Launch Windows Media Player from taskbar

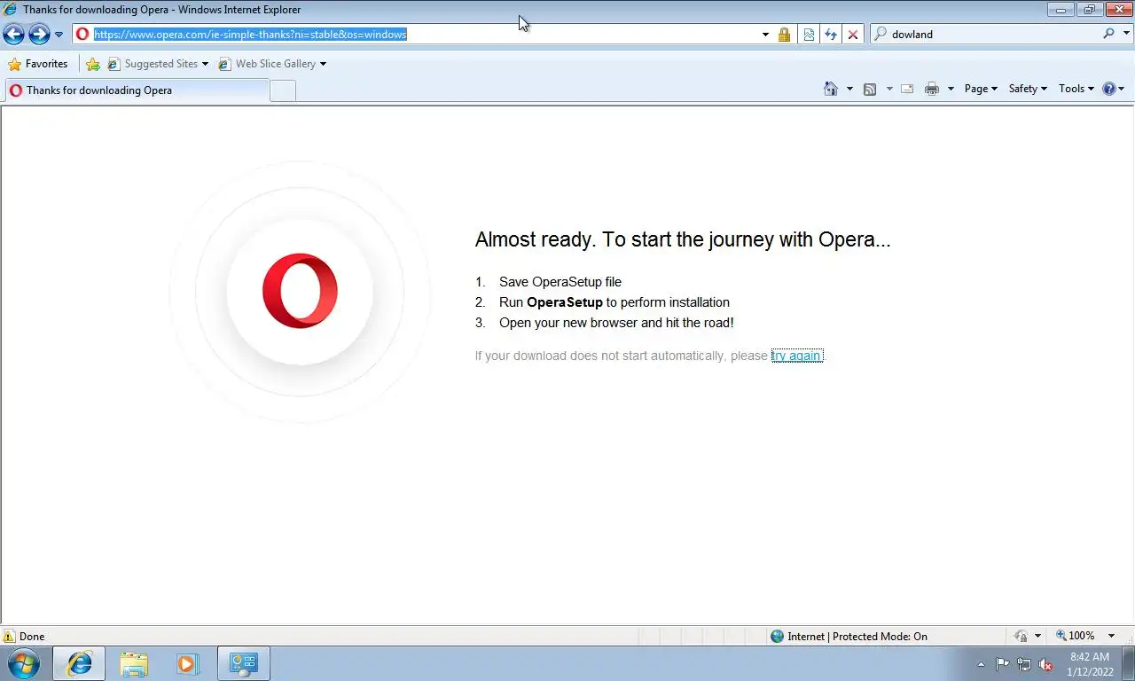click(x=187, y=663)
